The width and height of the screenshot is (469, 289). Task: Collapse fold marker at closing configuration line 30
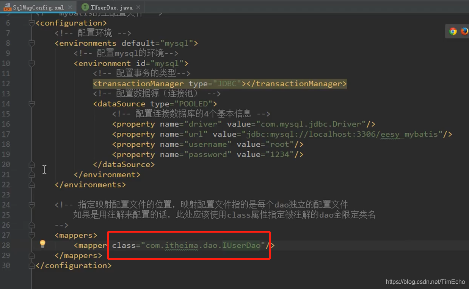pyautogui.click(x=31, y=266)
